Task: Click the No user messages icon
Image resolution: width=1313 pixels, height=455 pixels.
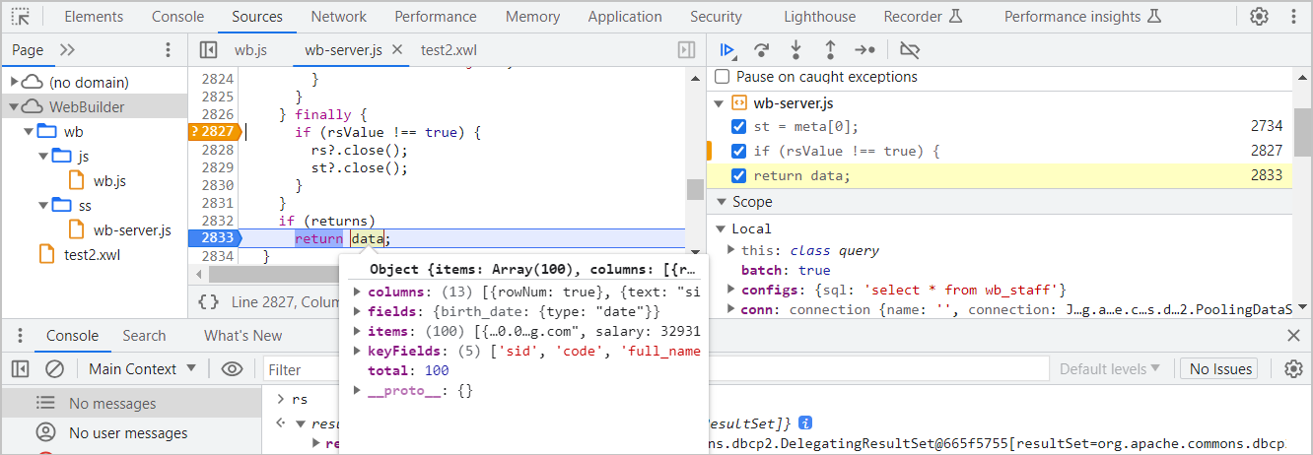Action: (45, 432)
